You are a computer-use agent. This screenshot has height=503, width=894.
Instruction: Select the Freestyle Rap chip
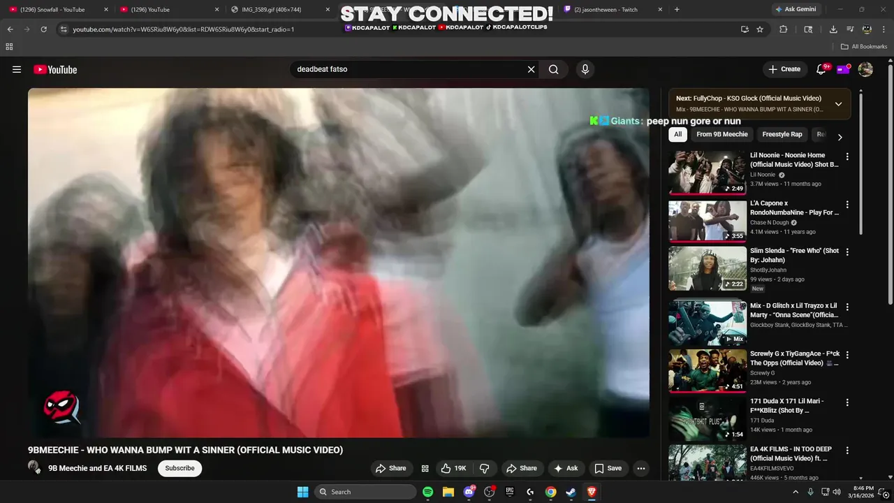782,134
